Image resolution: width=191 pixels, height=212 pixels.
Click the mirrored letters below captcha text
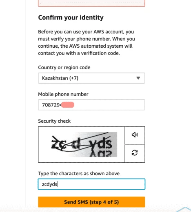point(101,154)
